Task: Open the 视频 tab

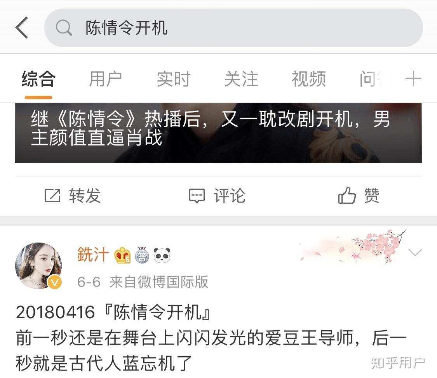Action: coord(309,79)
